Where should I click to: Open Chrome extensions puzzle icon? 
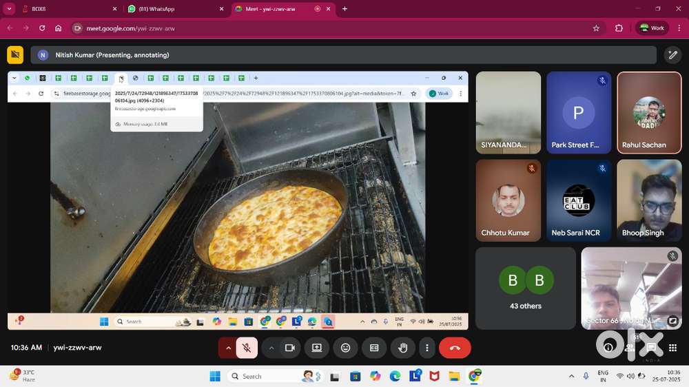pos(619,28)
